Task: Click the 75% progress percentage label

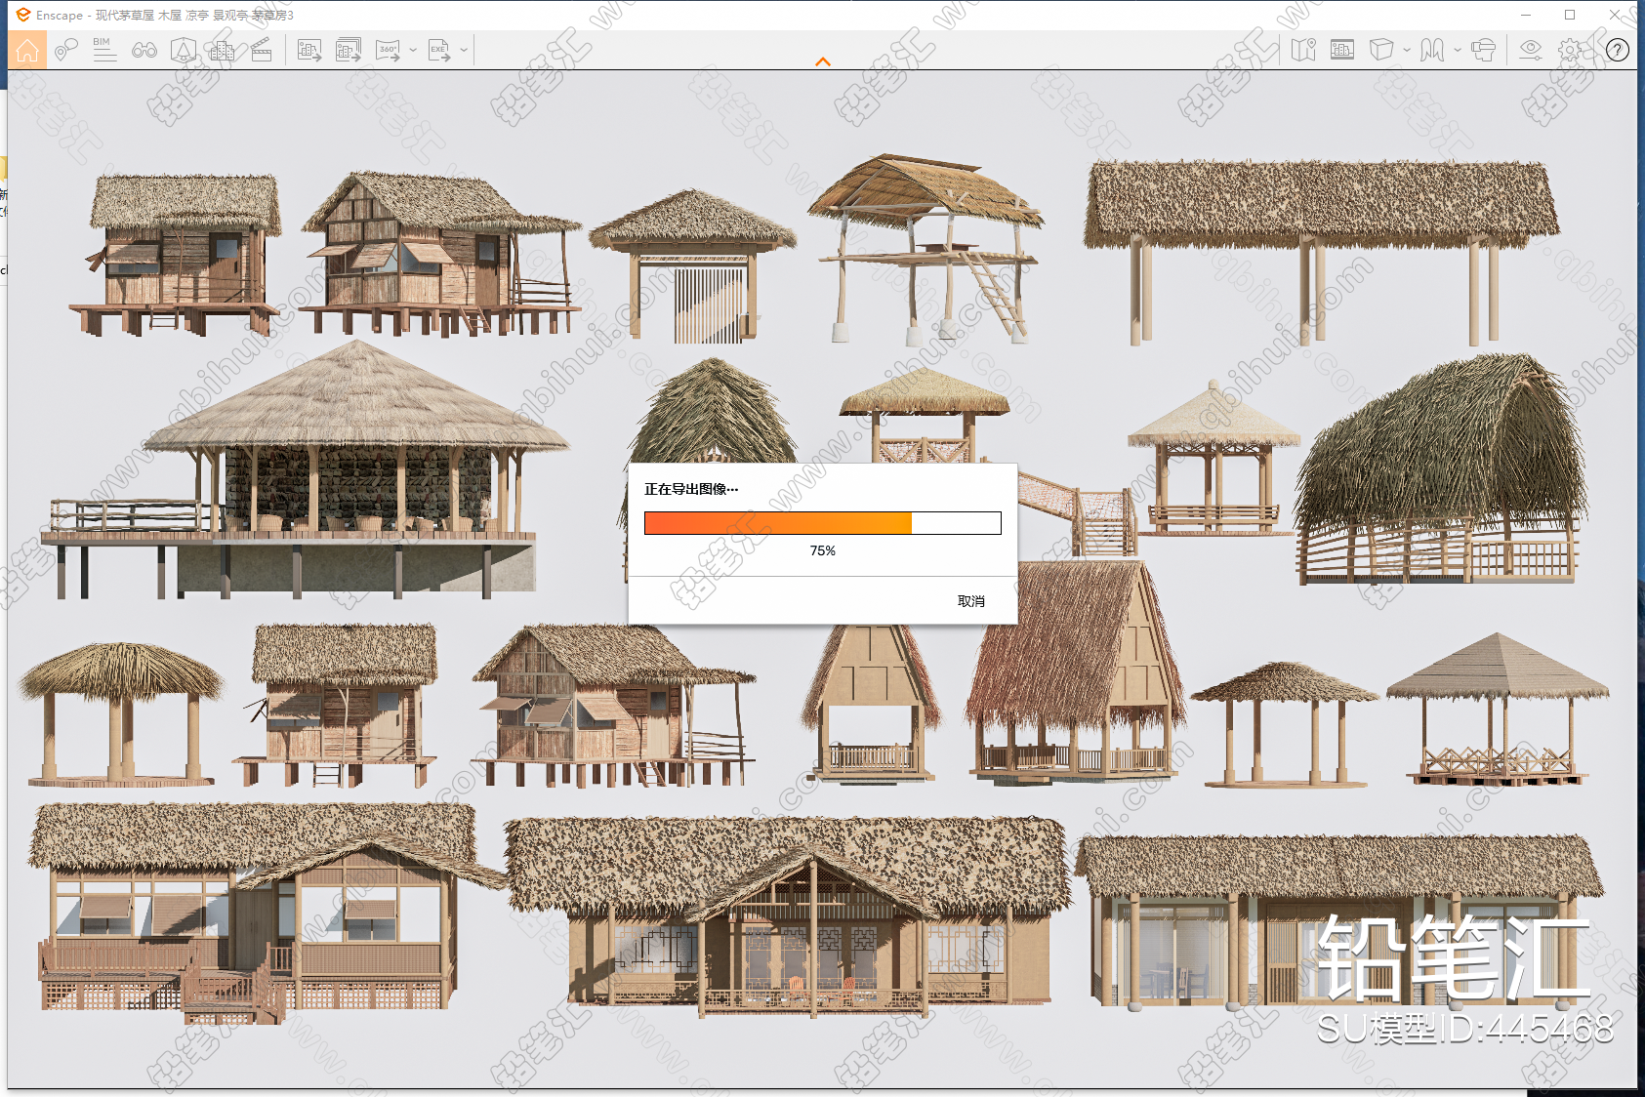Action: [823, 550]
